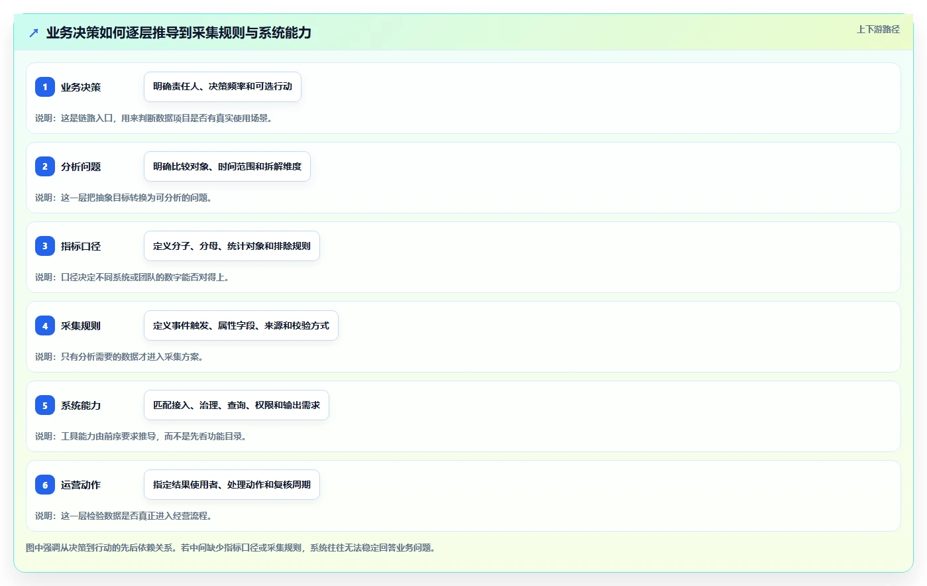This screenshot has height=586, width=927.
Task: Click the note 口径决定不同系统或团队的数字能否对得上
Action: coord(132,277)
